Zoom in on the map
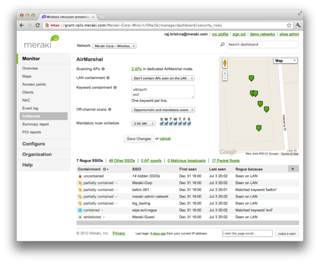Viewport: 320px width, 264px height. click(x=225, y=73)
